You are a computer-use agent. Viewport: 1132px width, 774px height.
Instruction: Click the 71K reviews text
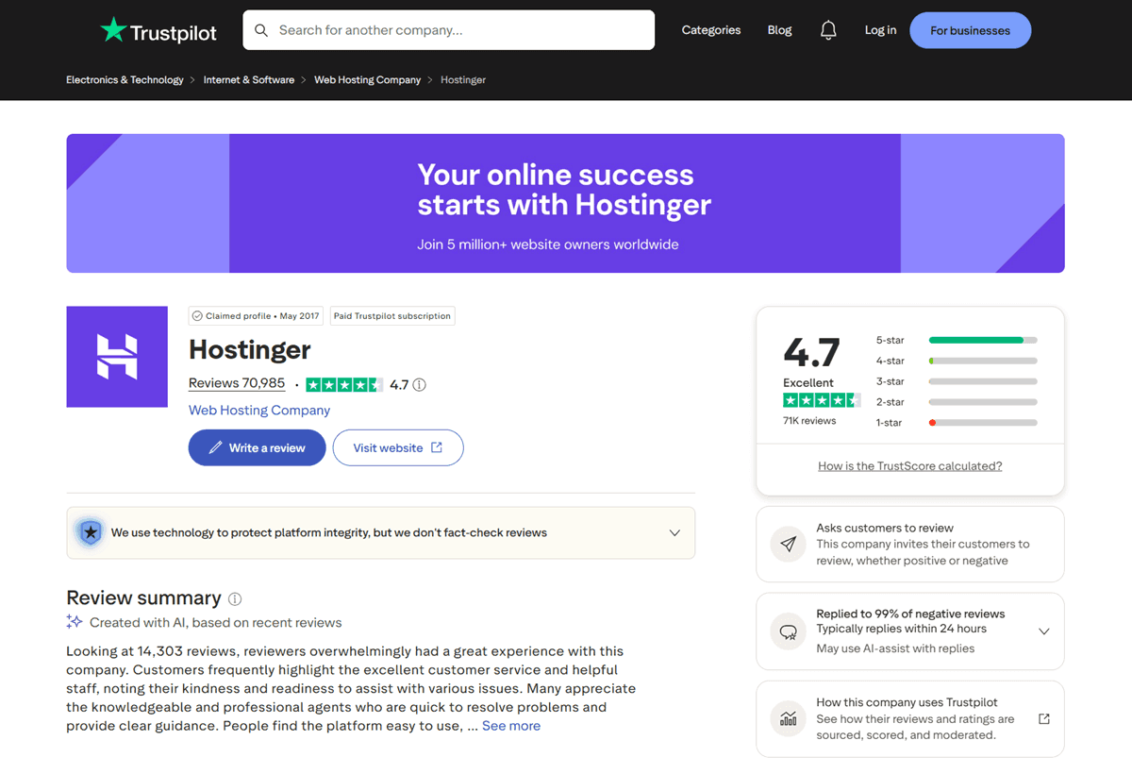(809, 421)
